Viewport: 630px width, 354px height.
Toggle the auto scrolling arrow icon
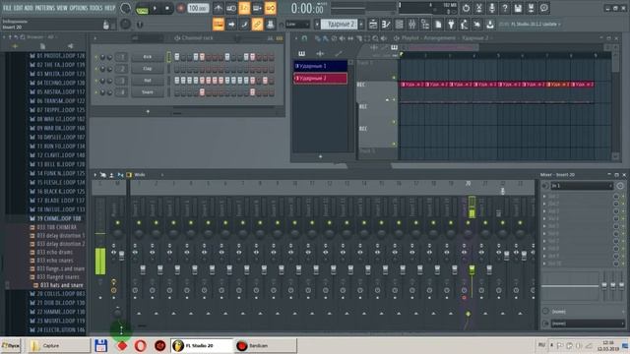pyautogui.click(x=231, y=24)
